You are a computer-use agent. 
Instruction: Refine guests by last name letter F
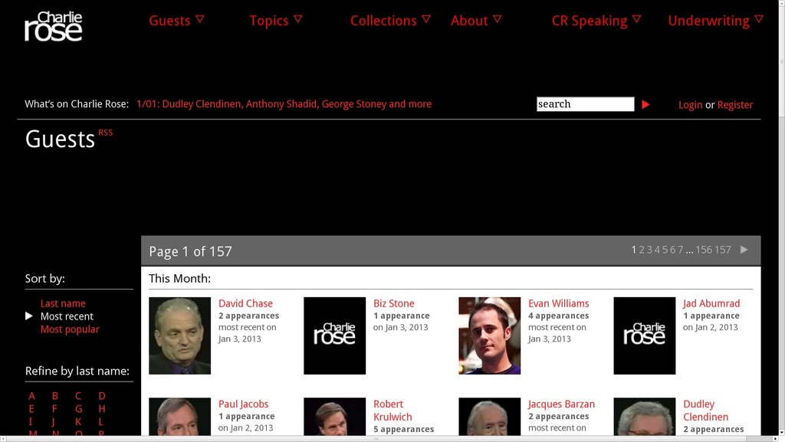pyautogui.click(x=54, y=409)
